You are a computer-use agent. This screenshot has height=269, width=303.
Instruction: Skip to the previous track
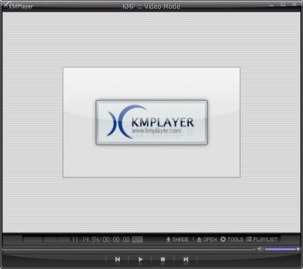(x=117, y=260)
